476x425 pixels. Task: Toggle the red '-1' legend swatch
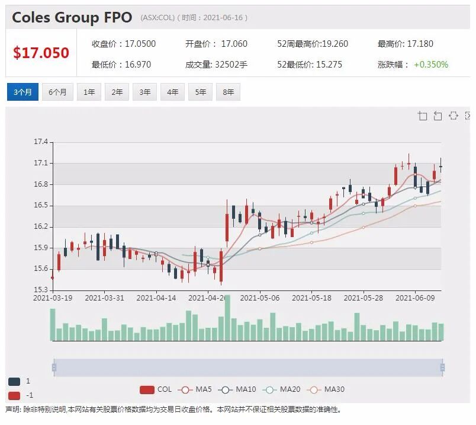(14, 395)
